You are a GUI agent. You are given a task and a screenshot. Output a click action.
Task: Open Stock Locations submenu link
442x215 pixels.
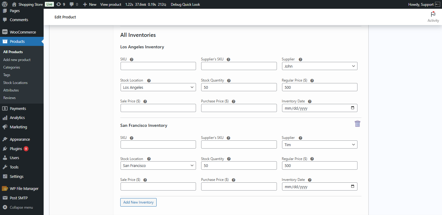tap(15, 83)
